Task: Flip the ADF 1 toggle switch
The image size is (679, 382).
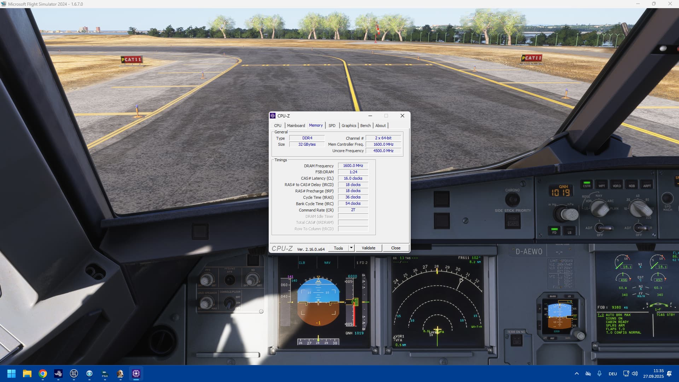Action: click(x=603, y=227)
